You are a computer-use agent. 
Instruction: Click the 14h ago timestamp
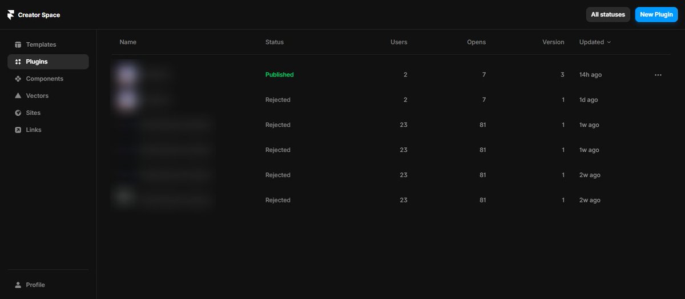click(x=590, y=75)
